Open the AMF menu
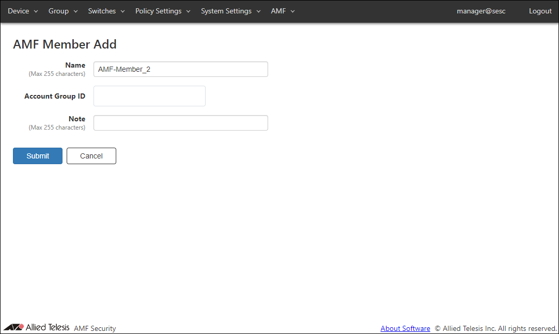 [x=278, y=11]
